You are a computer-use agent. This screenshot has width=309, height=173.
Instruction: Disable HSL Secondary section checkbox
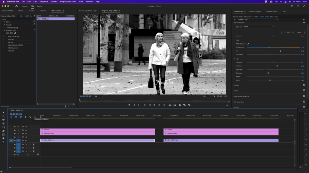click(304, 102)
